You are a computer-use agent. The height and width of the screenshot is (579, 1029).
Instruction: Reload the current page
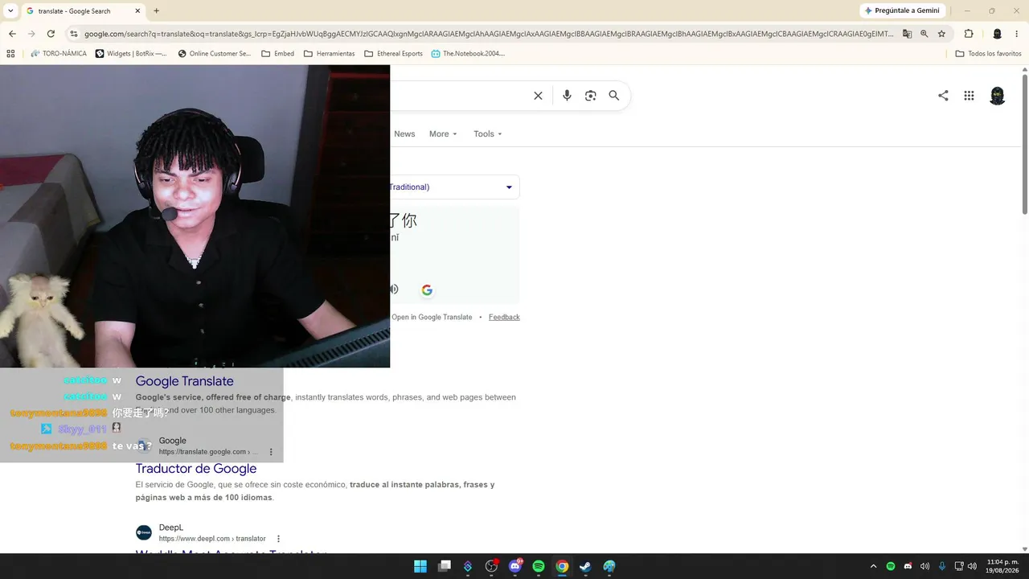coord(51,34)
